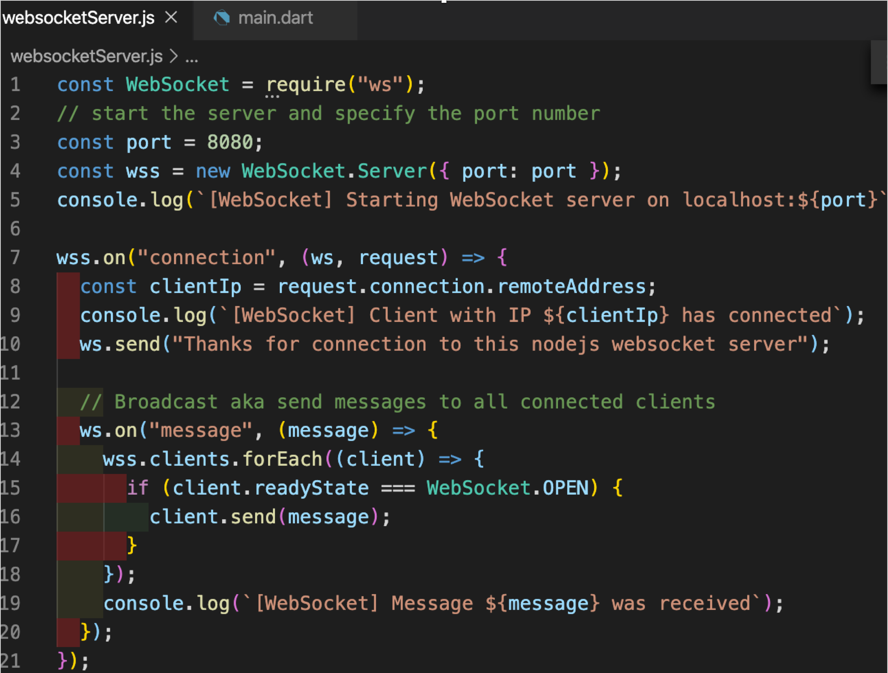The width and height of the screenshot is (888, 673).
Task: Click the minimap slider at top right
Action: (x=879, y=62)
